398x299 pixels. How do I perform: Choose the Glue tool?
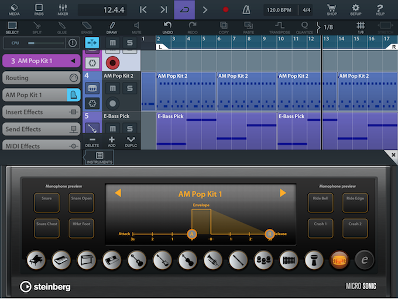coord(61,28)
